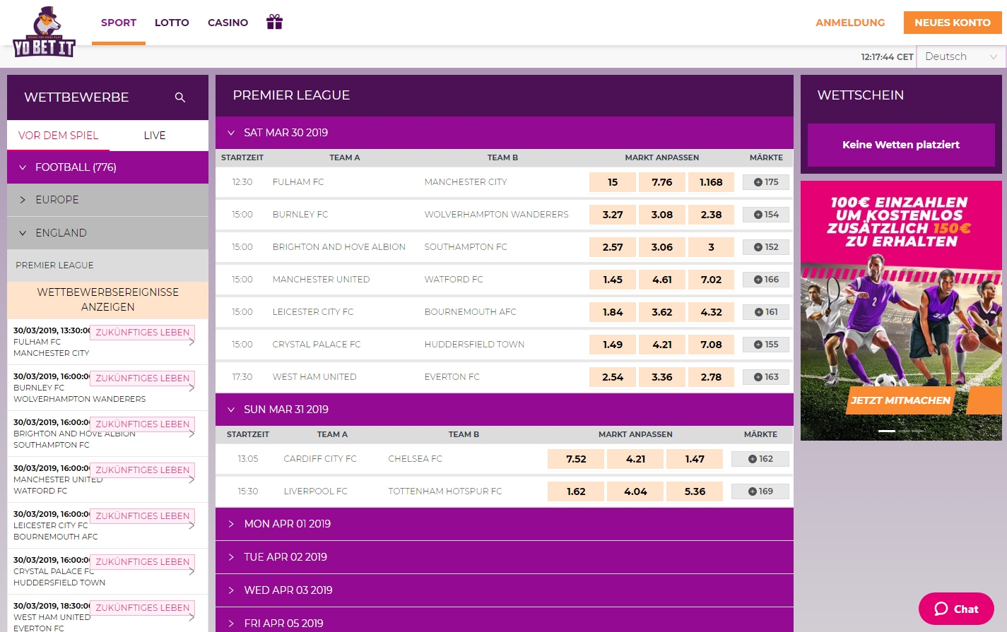Show 169 extra markets for Liverpool match
Screen dimensions: 1007x632
coord(760,491)
